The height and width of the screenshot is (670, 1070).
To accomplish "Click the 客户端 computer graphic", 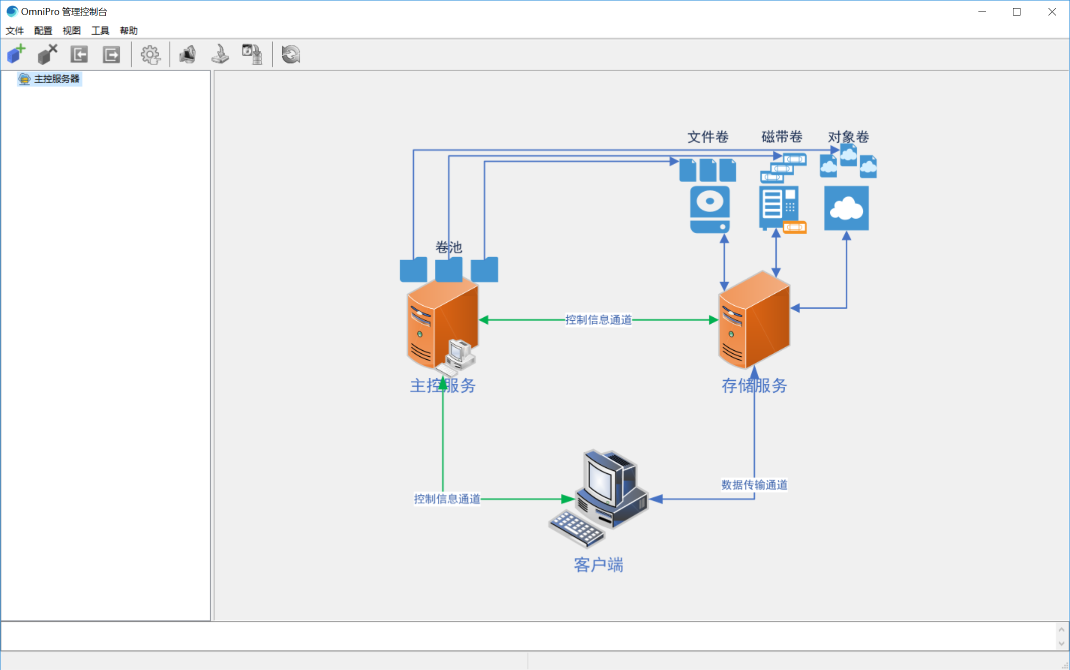I will (601, 495).
